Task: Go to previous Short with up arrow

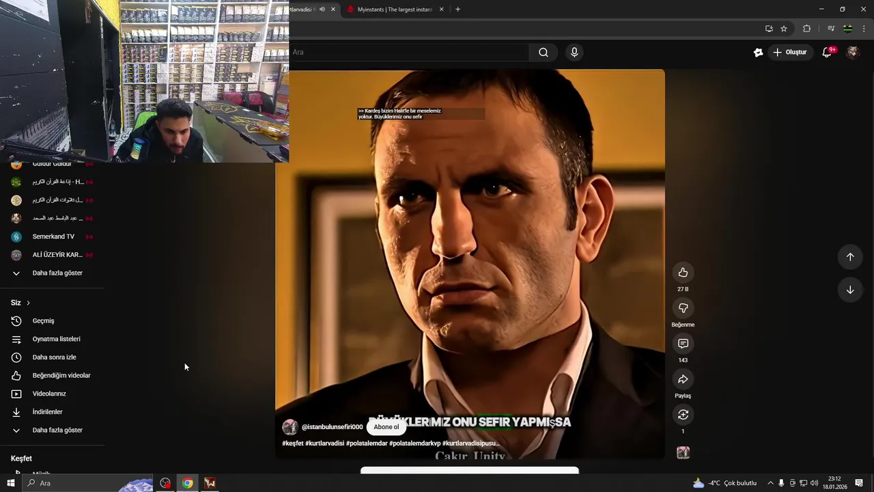Action: [x=850, y=257]
